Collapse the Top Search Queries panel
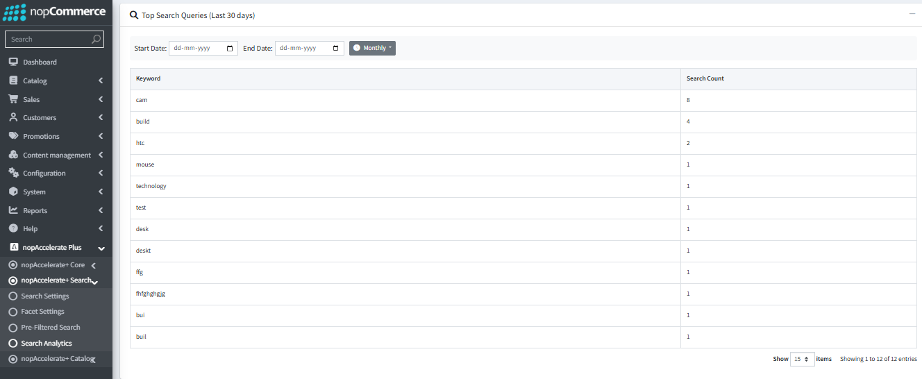Image resolution: width=922 pixels, height=379 pixels. click(912, 14)
